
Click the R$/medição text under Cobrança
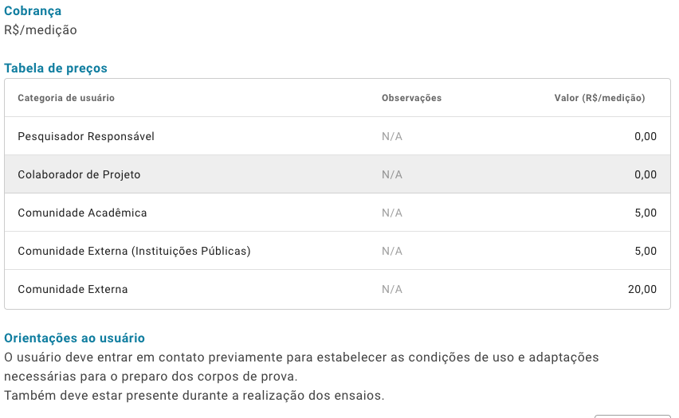click(41, 30)
